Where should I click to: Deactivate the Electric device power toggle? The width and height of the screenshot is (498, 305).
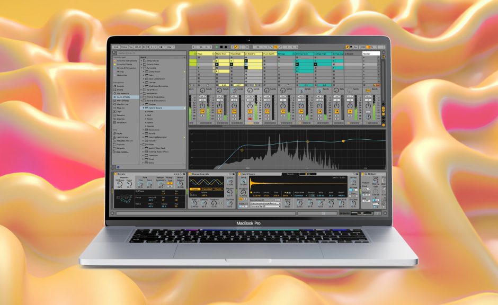click(x=114, y=173)
